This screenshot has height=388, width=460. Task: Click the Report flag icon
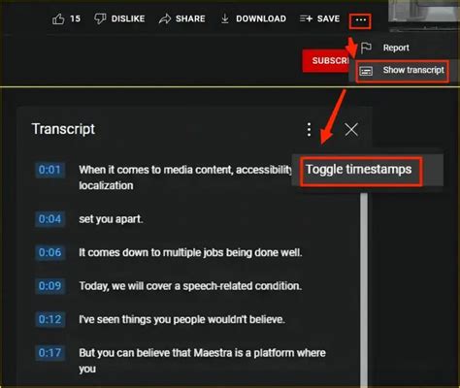[366, 48]
